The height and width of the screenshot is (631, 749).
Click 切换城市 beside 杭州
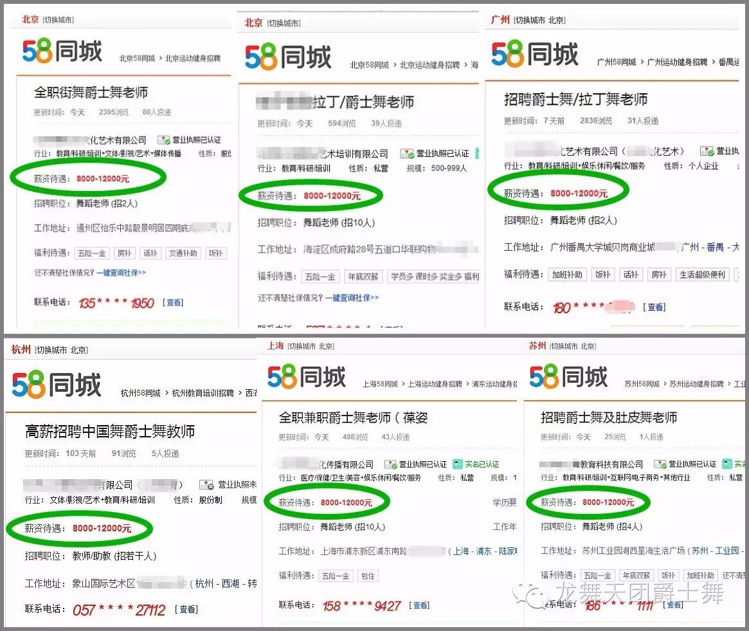[51, 350]
